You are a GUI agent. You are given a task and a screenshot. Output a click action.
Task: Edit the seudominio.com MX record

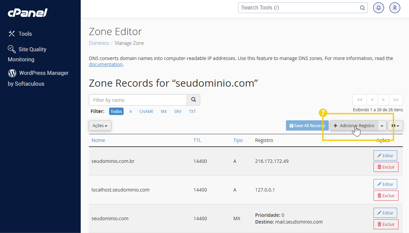pos(385,213)
